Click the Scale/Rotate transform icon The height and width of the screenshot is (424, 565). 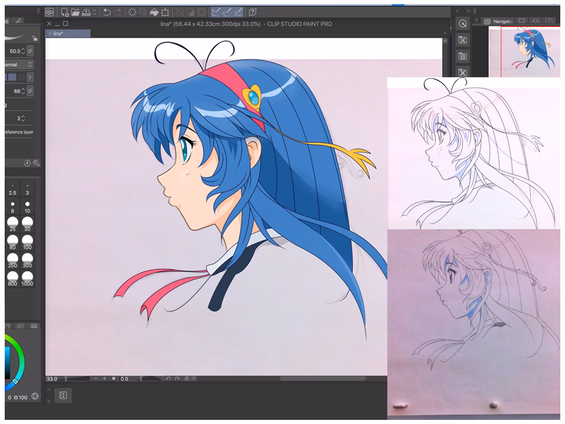point(165,12)
